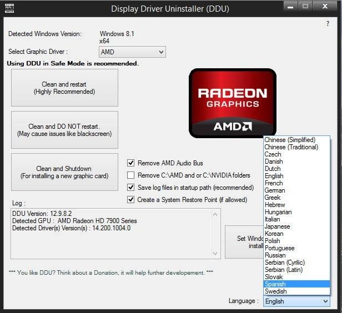Screen dimensions: 342x313
Task: Select Chinese (Simplified) from language list
Action: click(x=296, y=140)
